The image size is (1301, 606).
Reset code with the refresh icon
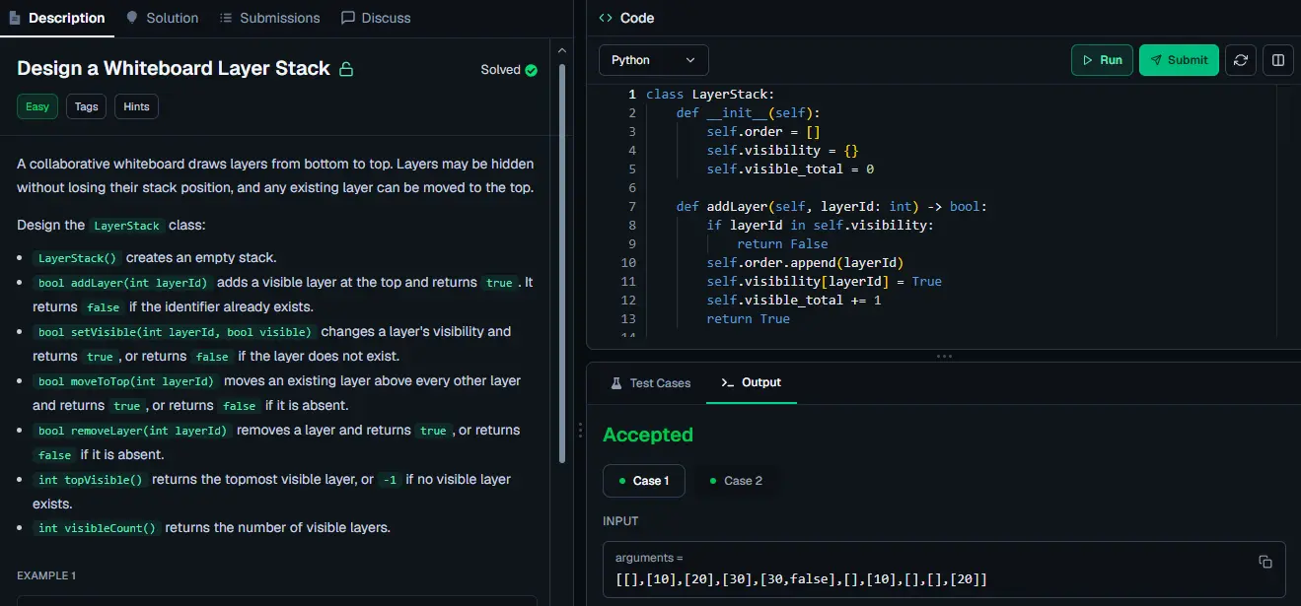(x=1241, y=60)
